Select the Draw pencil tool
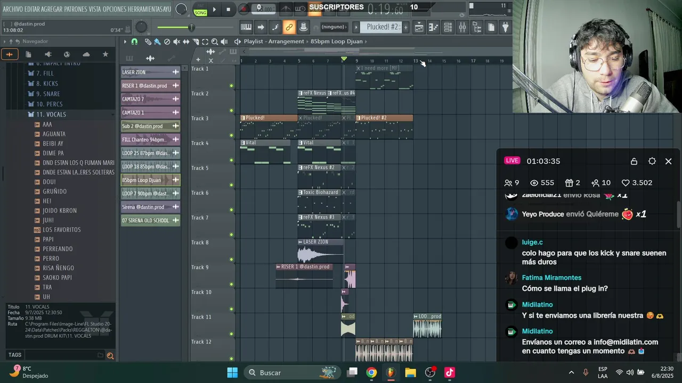The image size is (682, 383). pyautogui.click(x=148, y=41)
